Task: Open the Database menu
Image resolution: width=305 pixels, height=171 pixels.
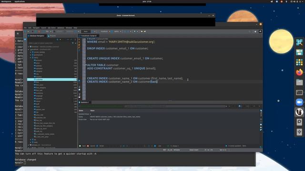Action: tap(61, 28)
